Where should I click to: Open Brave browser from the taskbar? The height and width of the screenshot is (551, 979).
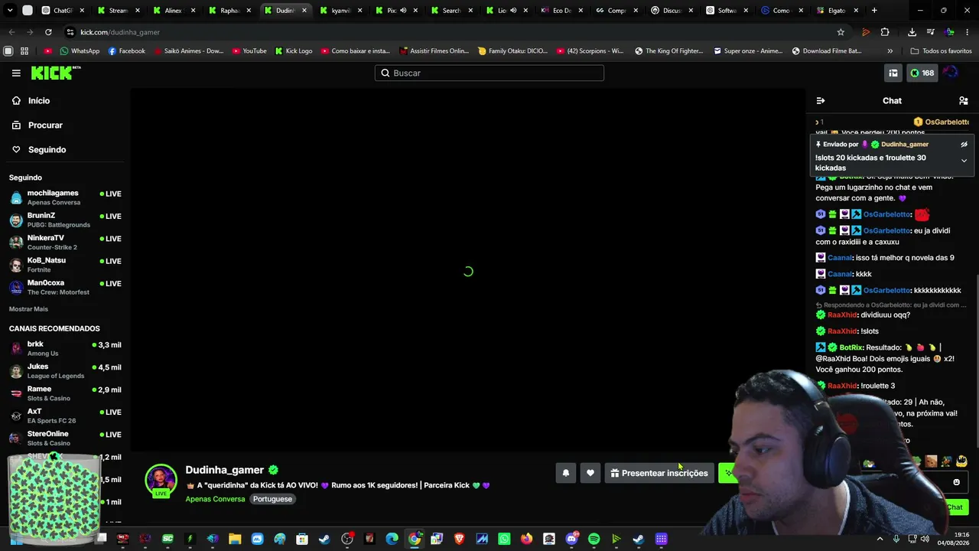(x=459, y=539)
